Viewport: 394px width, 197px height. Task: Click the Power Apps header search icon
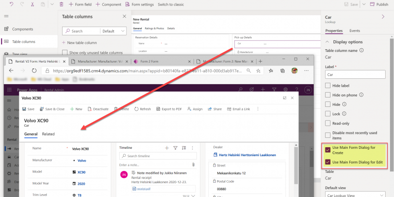(240, 90)
